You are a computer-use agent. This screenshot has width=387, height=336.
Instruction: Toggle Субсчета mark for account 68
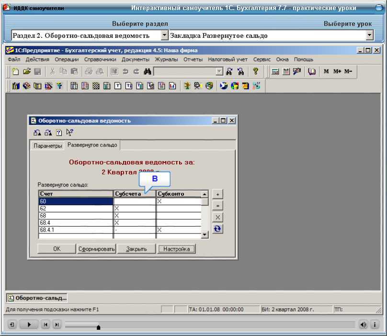pos(135,216)
